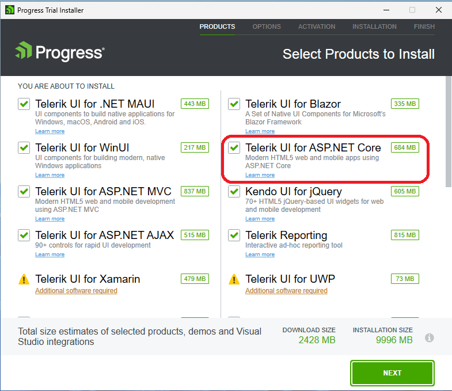Screen dimensions: 452x391
Task: Click the 479 MB size badge for Xamarin
Action: click(195, 279)
